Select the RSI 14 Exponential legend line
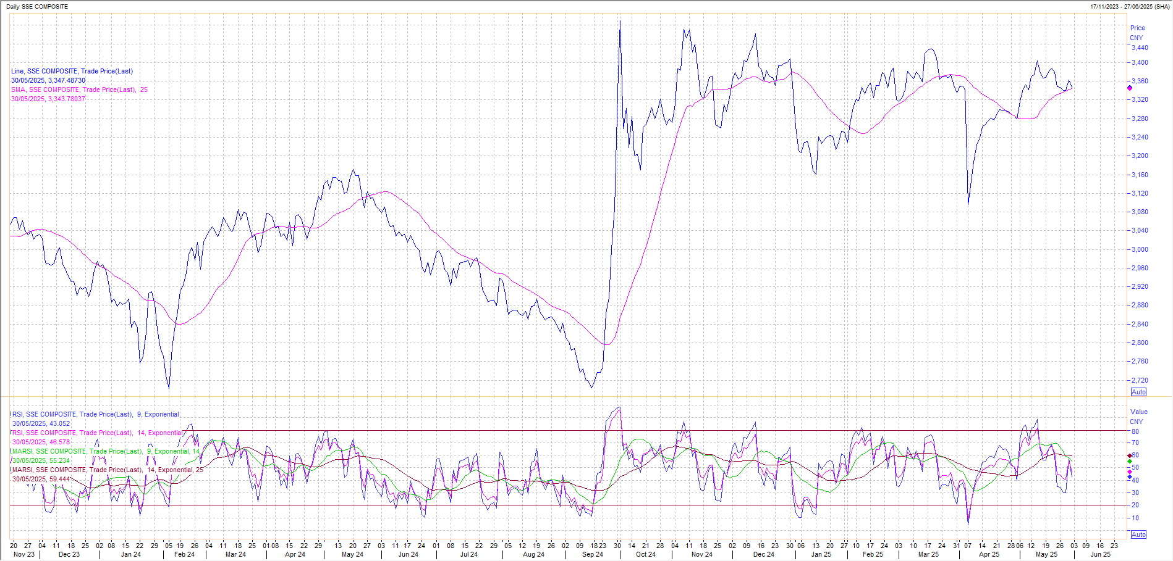 (x=97, y=433)
